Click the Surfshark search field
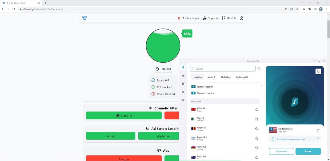This screenshot has width=330, height=161. pos(223,69)
